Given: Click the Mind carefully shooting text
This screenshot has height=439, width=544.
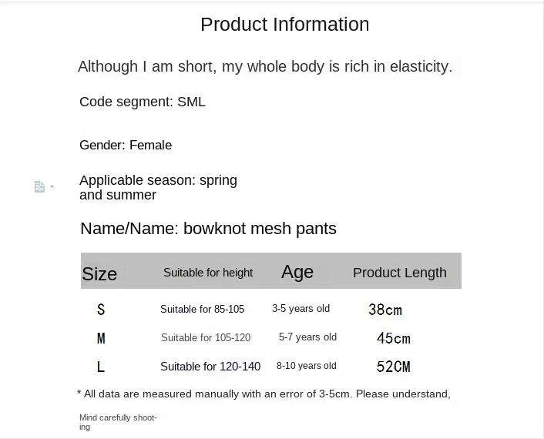Looking at the screenshot, I should point(118,422).
